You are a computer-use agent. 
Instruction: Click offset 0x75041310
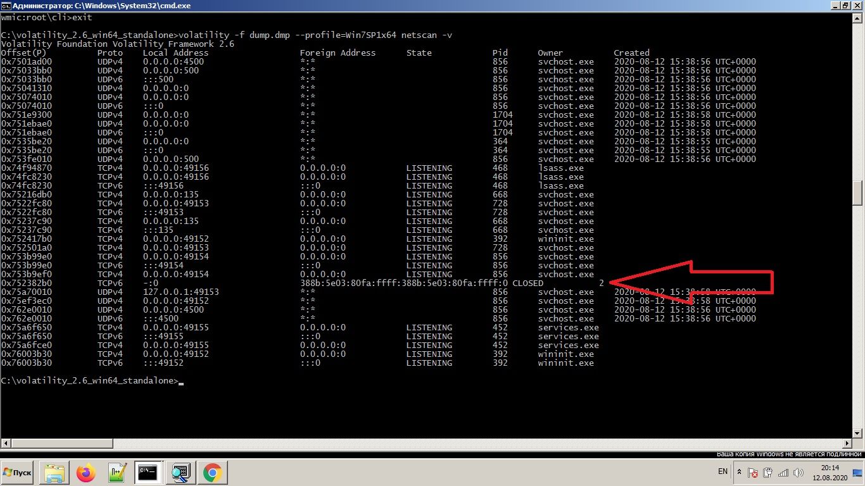coord(27,88)
